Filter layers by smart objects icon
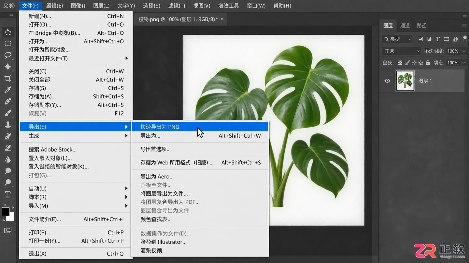 pyautogui.click(x=455, y=39)
